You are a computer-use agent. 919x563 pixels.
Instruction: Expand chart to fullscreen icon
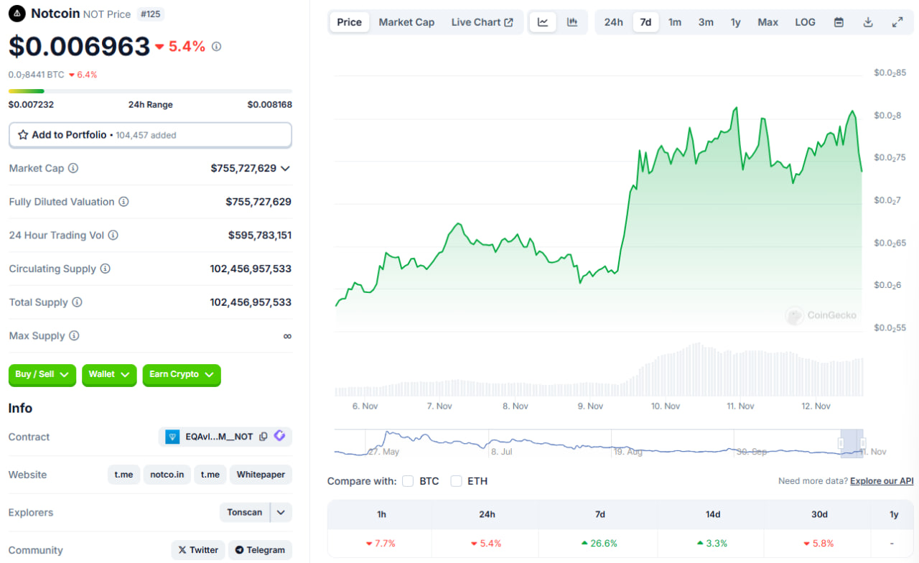pos(897,22)
